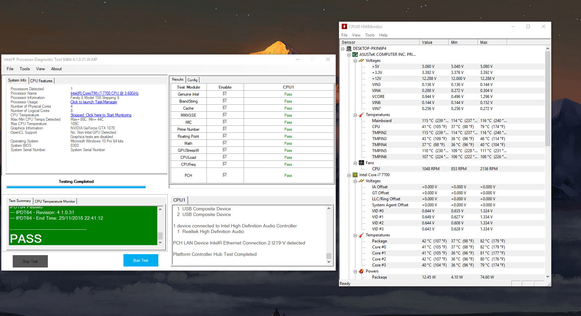Collapse the CPU Temperatures node
Viewport: 581px width, 316px height.
[355, 235]
